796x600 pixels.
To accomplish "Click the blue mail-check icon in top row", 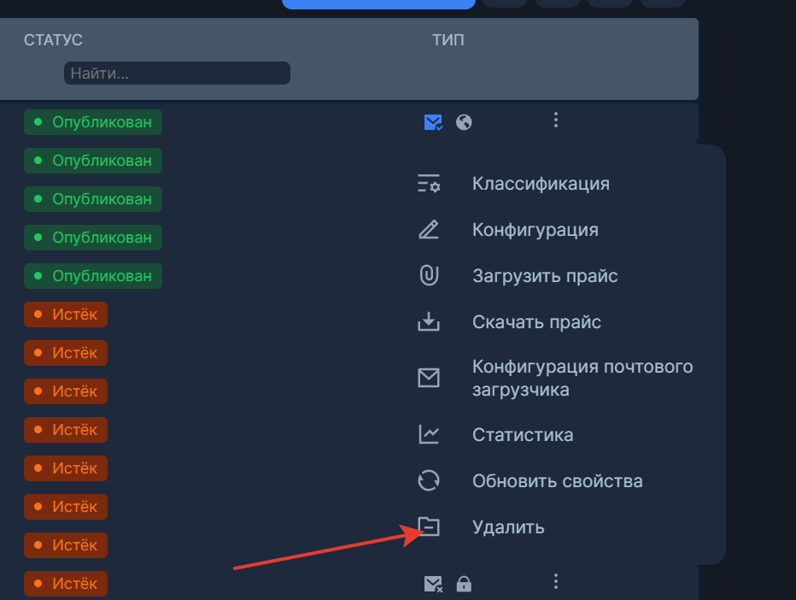I will [x=434, y=122].
